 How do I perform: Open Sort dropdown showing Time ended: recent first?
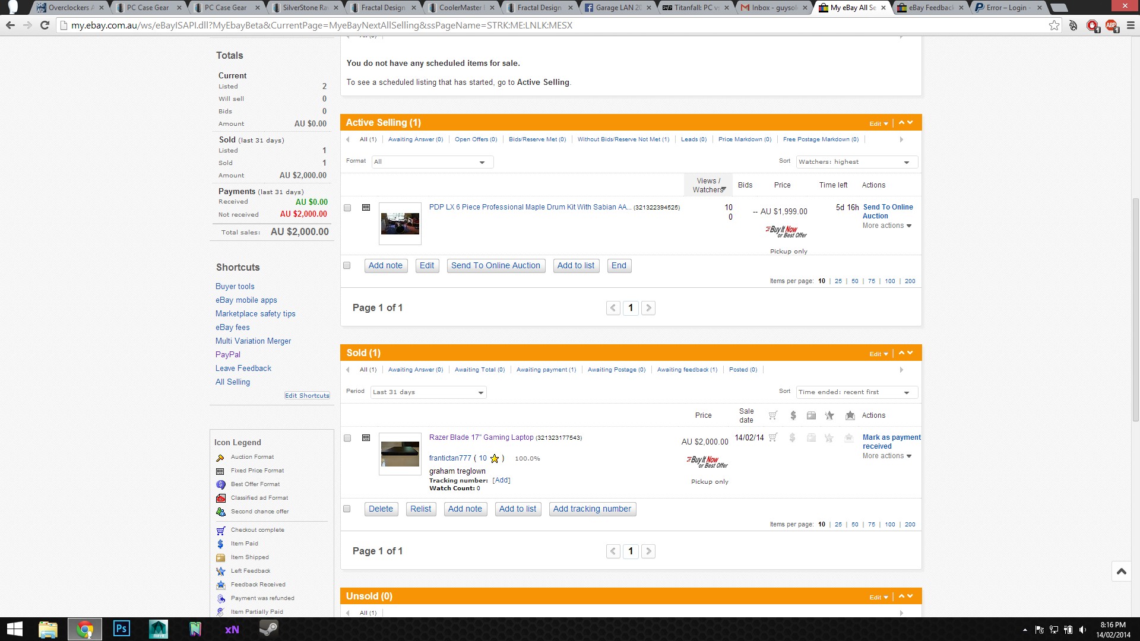pyautogui.click(x=857, y=392)
